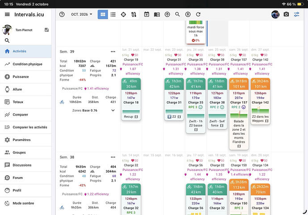Open the 1h3m 42 km Z2 ride
This screenshot has width=308, height=215.
point(174,99)
